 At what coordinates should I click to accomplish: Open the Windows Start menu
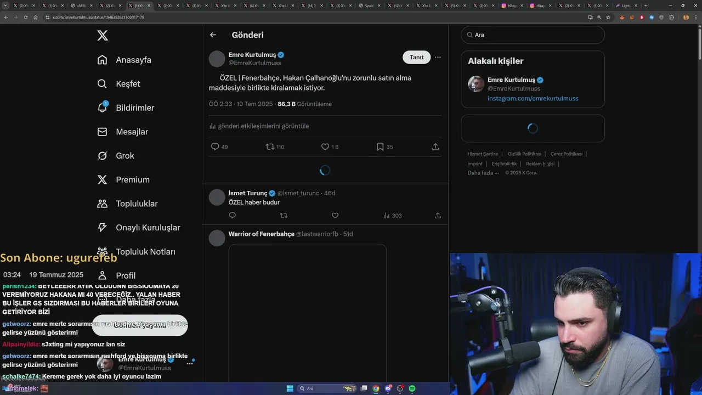point(290,388)
